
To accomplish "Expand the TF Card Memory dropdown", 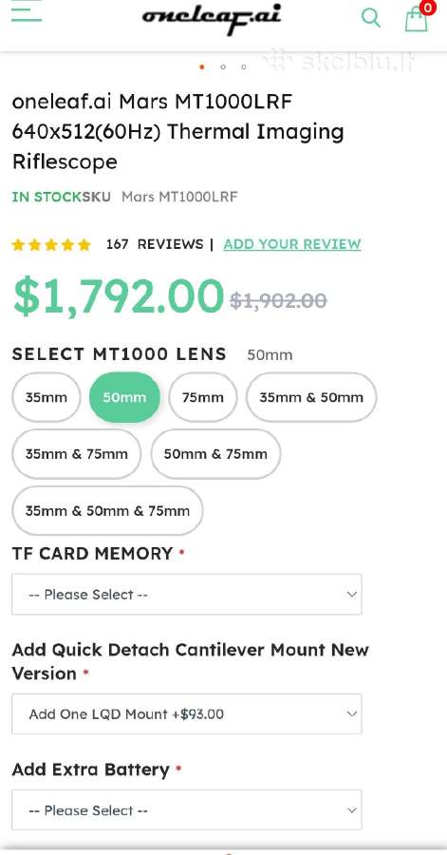I will [x=187, y=594].
